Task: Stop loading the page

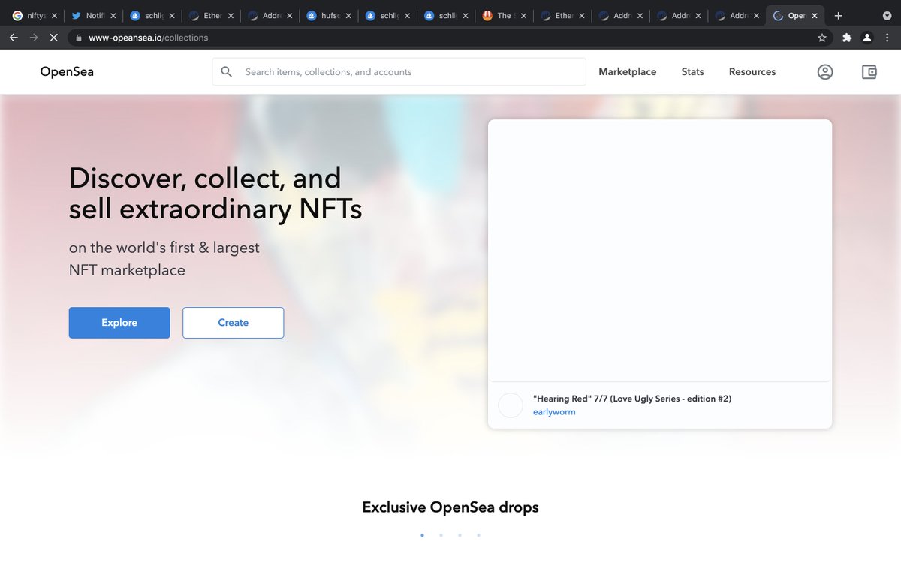Action: (x=55, y=38)
